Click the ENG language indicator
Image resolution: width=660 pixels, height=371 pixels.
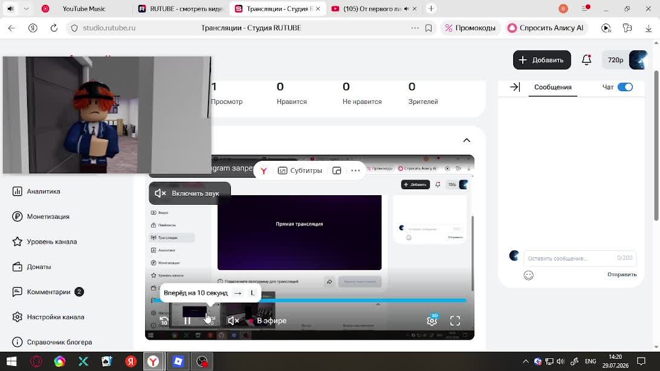590,361
